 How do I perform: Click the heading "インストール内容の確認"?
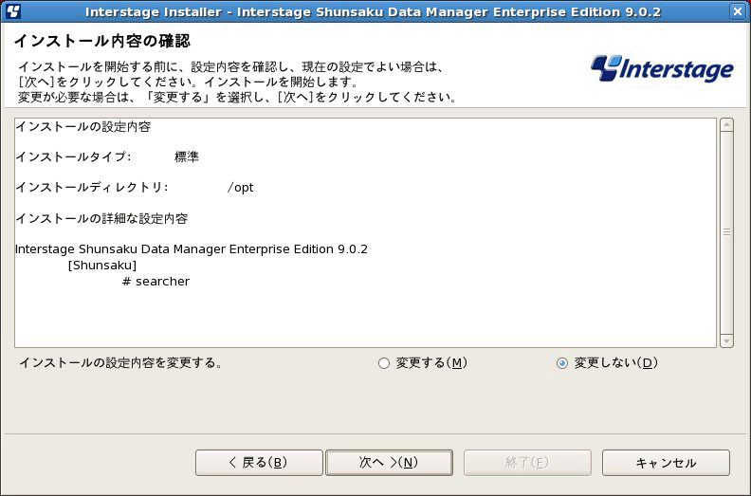click(102, 41)
